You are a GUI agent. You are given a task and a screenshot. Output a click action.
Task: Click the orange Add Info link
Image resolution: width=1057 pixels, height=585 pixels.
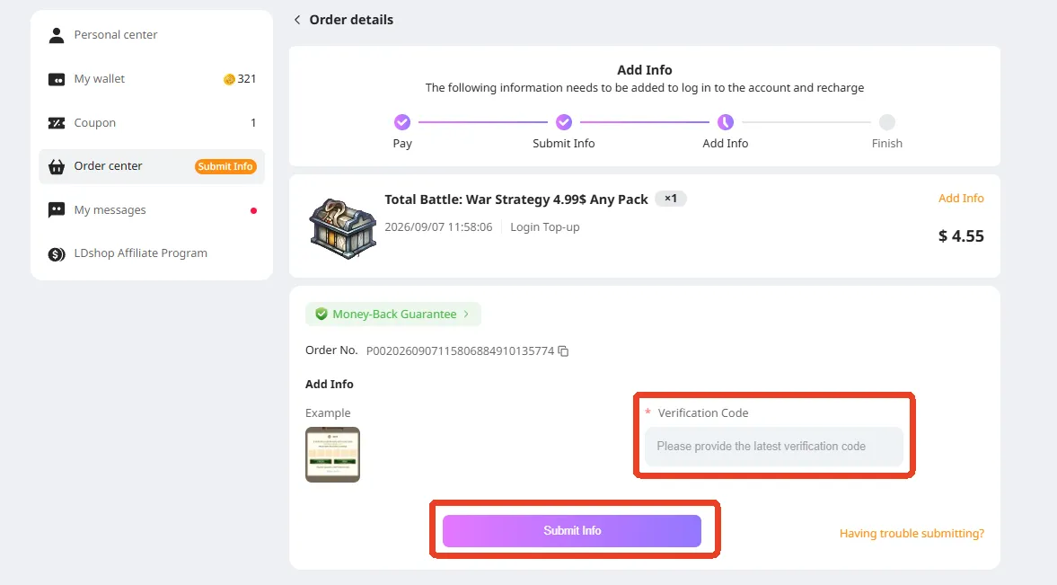point(961,199)
